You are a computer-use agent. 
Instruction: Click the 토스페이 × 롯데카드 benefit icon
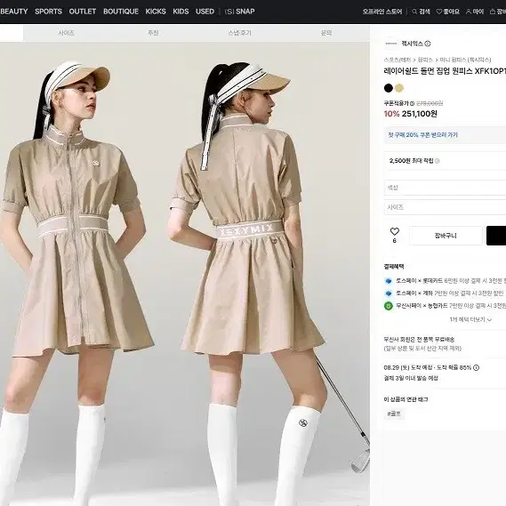(389, 281)
